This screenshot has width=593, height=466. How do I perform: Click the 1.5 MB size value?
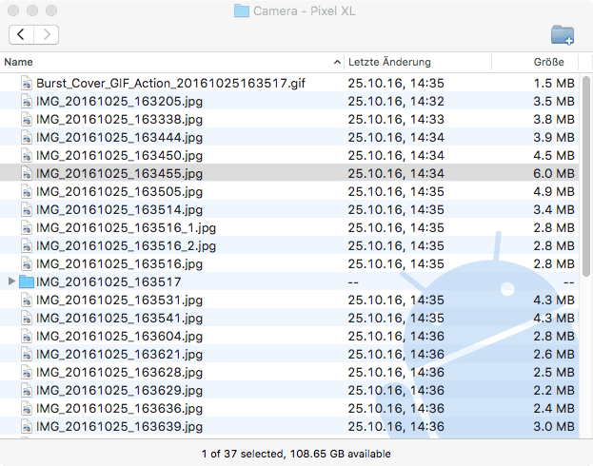pos(554,83)
